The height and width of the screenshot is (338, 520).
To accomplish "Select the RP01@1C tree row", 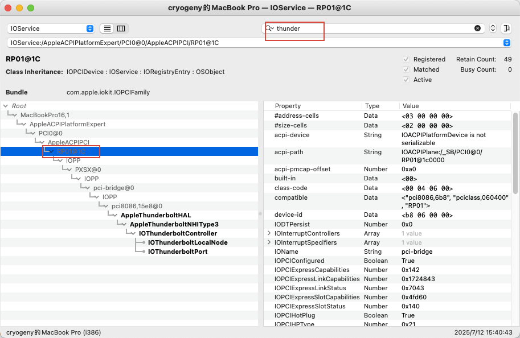I will 129,151.
